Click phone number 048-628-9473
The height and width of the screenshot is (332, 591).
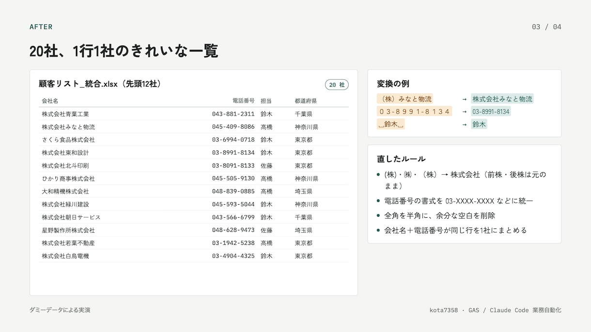click(x=233, y=230)
